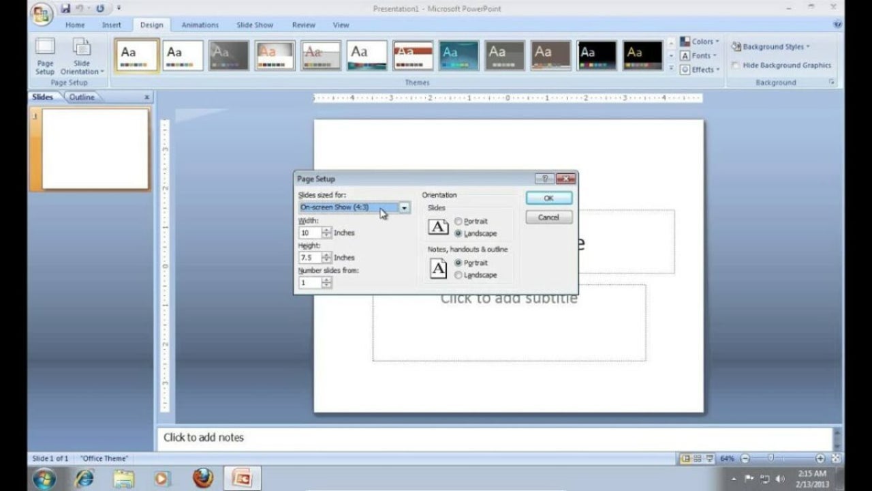Viewport: 872px width, 491px height.
Task: Apply the black theme with yellow accents
Action: [642, 55]
